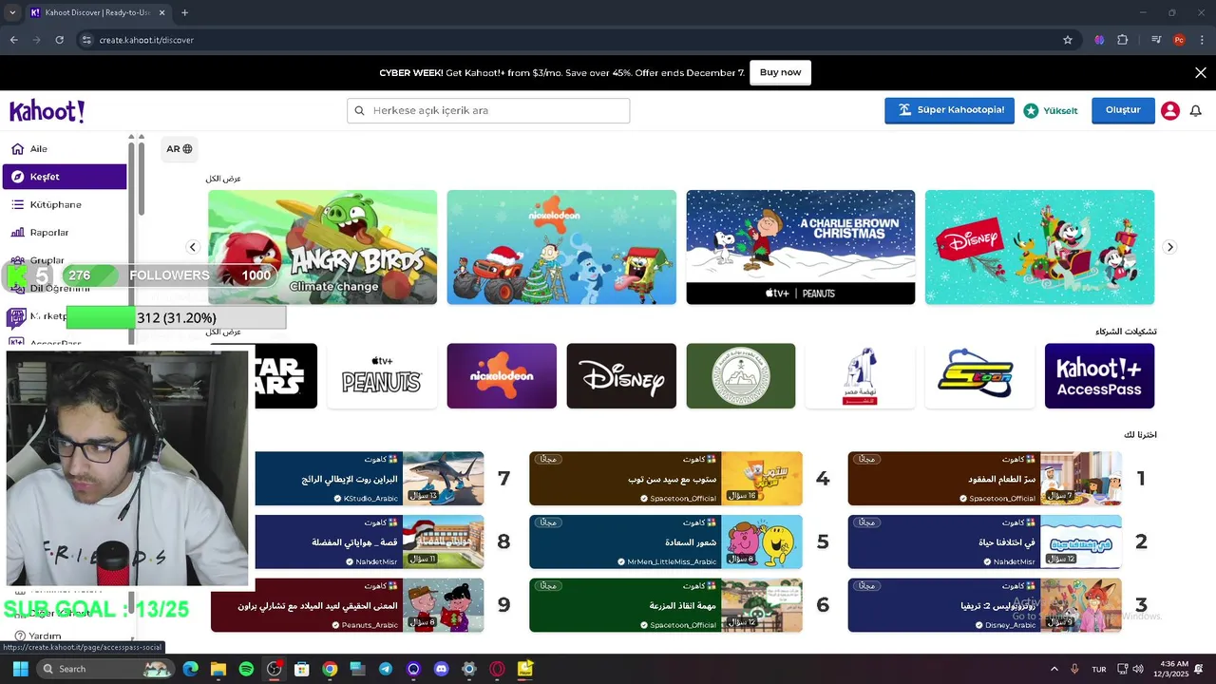Open مهمة انقاذ المزرعة kahoot card
Screen dimensions: 1216x684
(x=666, y=605)
